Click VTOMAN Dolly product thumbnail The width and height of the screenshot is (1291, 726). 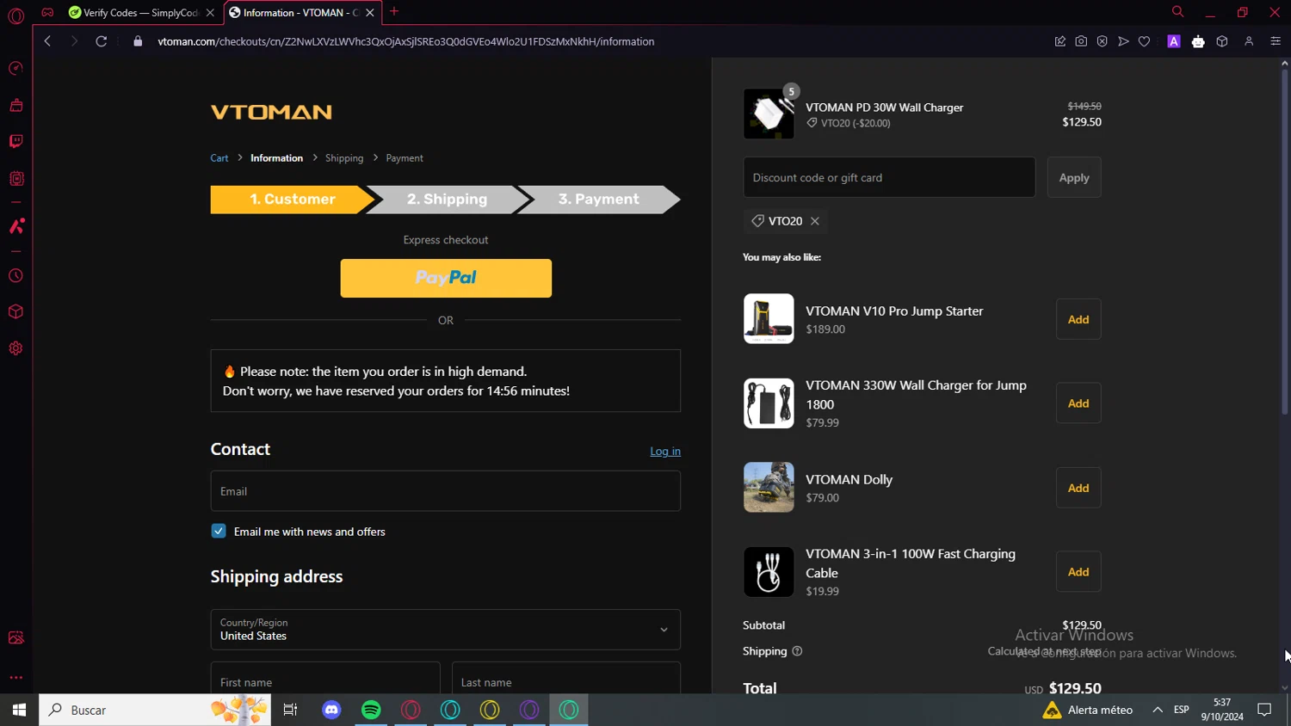point(769,488)
